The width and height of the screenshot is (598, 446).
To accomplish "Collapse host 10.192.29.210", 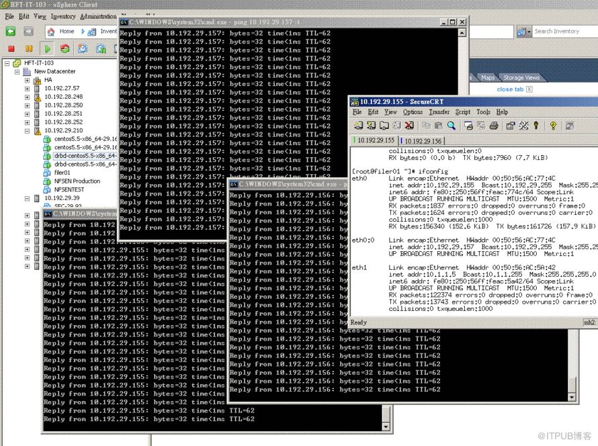I will tap(27, 131).
